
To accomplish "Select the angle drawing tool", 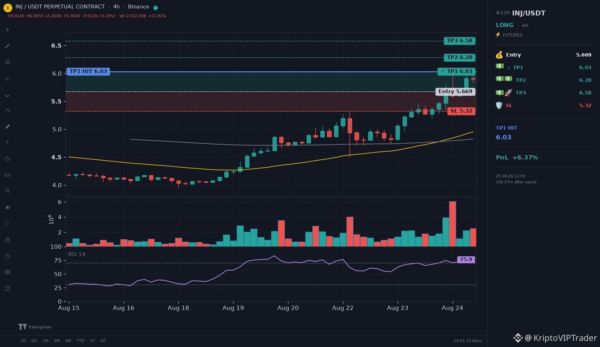I will 7,78.
